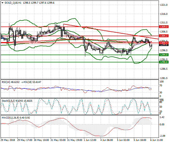Click the GOLD_Q18,H1 symbol title

click(x=13, y=3)
